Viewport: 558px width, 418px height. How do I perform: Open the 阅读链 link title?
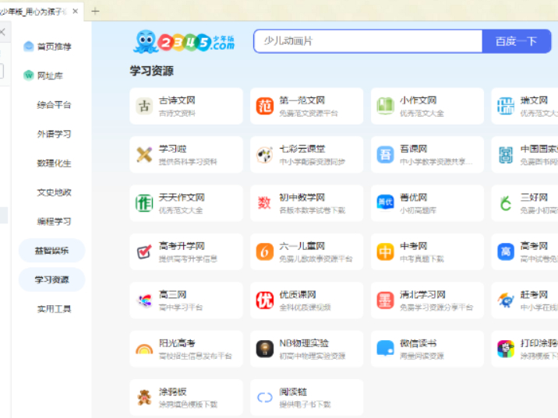point(293,392)
